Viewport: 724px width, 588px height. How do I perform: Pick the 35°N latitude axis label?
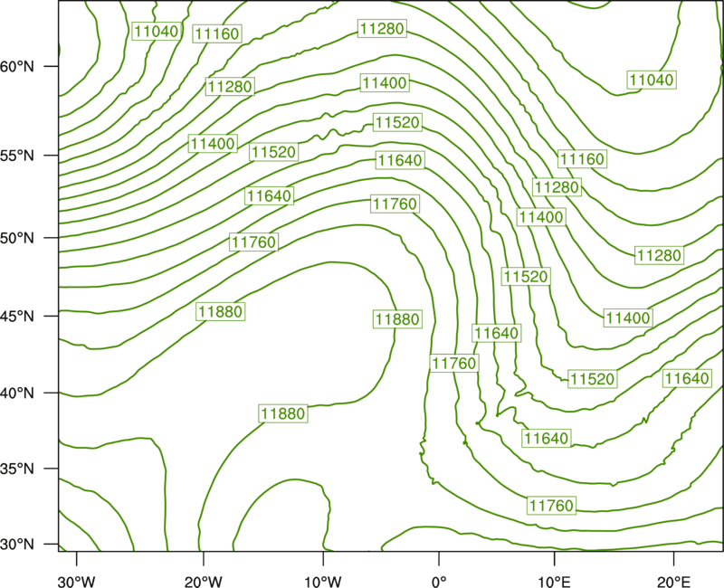[17, 469]
